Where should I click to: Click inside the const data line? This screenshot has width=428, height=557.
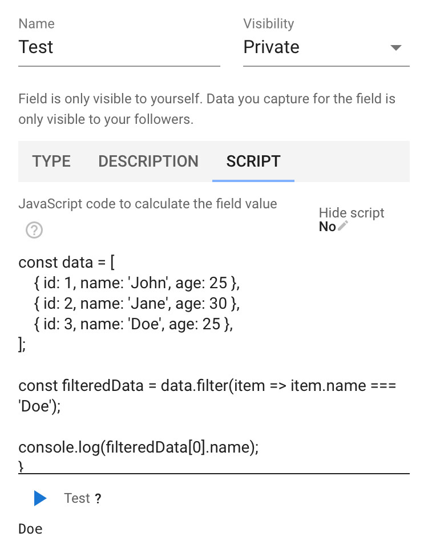(x=66, y=263)
